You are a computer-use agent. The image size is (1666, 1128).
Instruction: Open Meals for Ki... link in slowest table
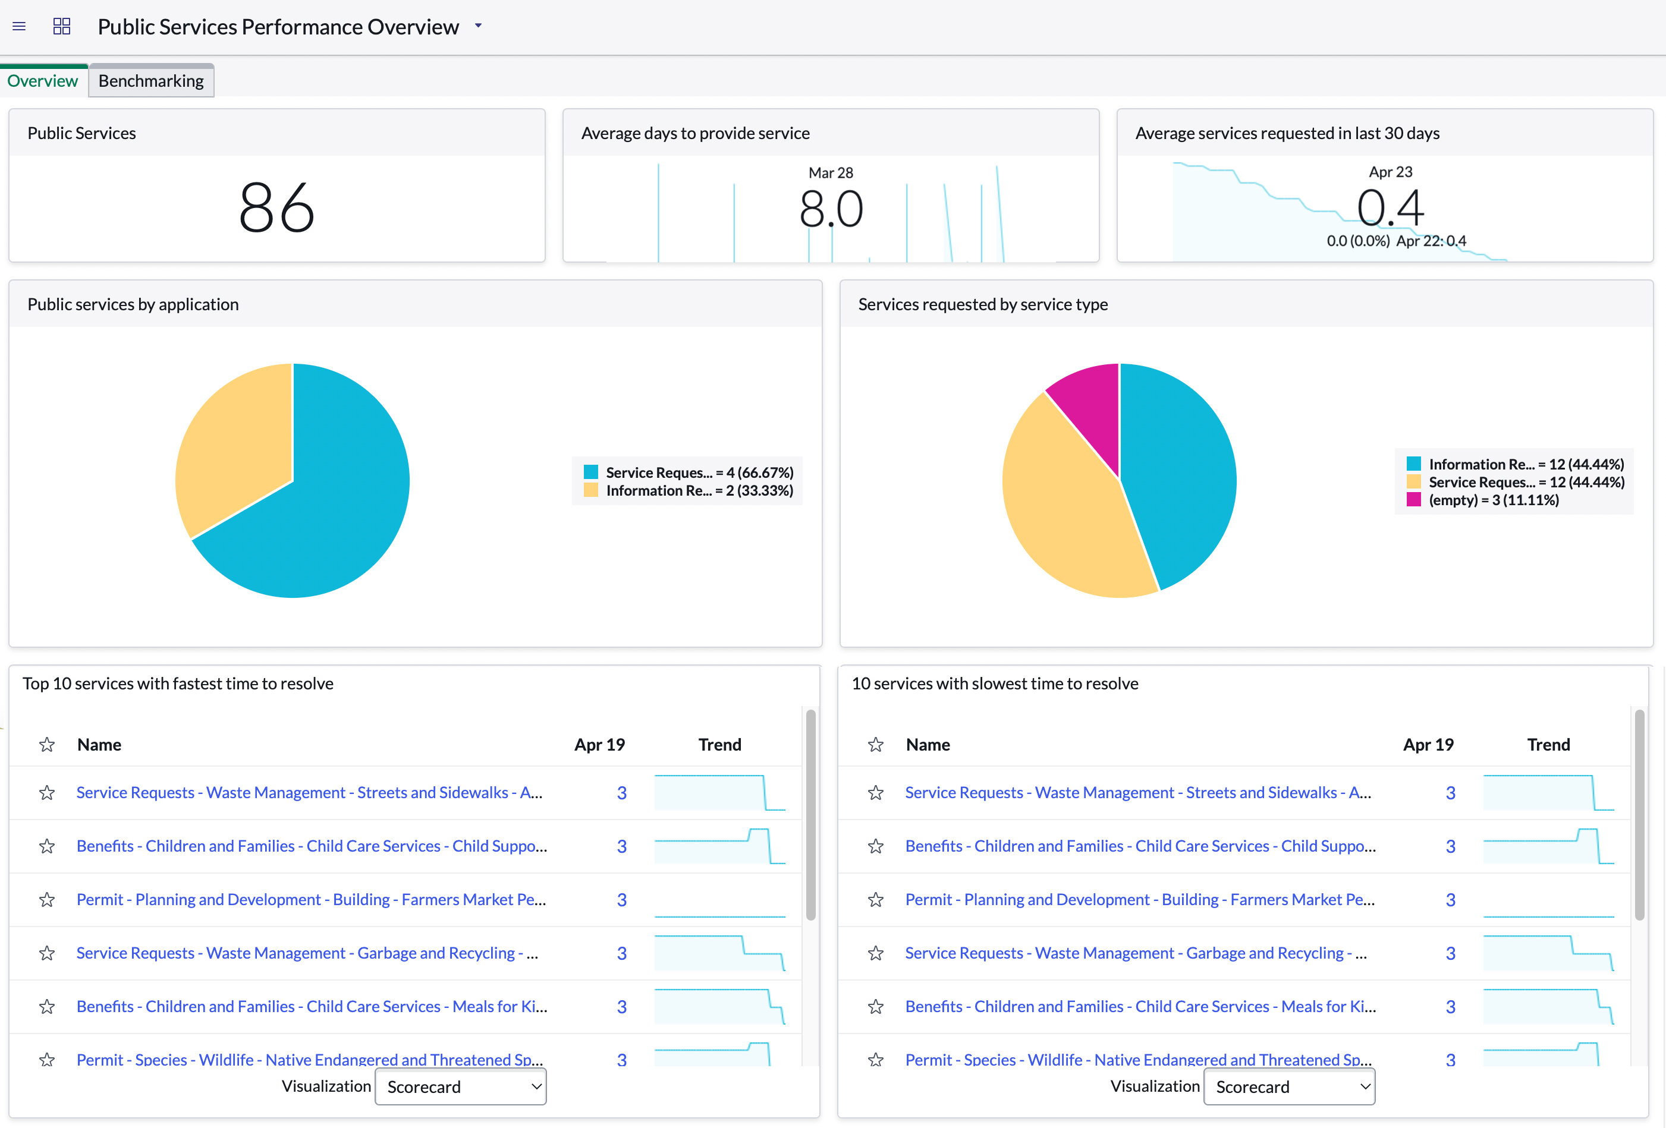pos(1140,1007)
